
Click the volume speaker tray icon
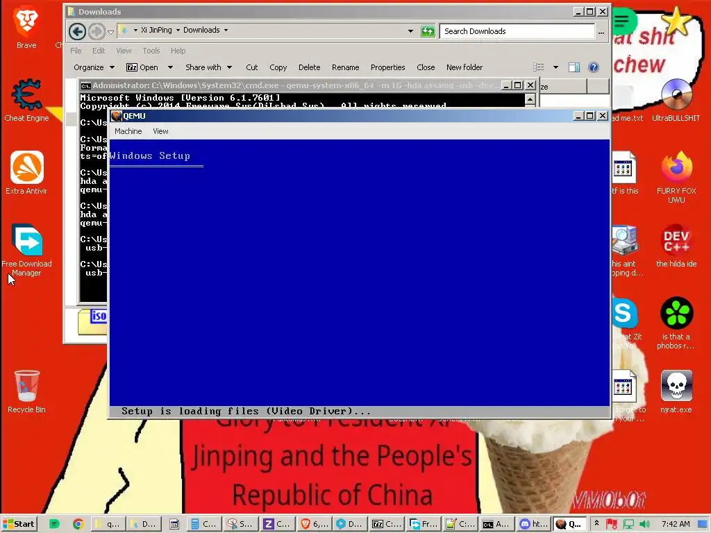tap(644, 524)
